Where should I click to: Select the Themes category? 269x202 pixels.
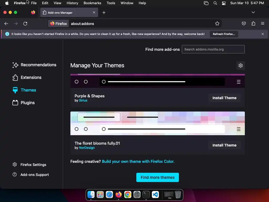pos(24,90)
